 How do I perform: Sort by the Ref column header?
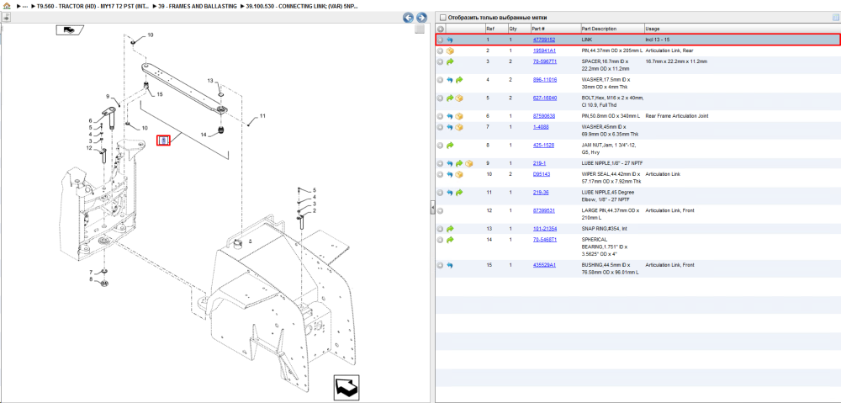point(495,29)
